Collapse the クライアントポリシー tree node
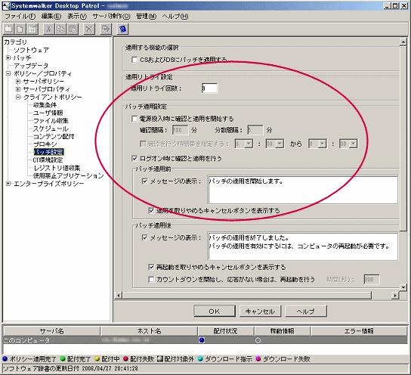Viewport: 411px width, 375px height. [x=18, y=97]
